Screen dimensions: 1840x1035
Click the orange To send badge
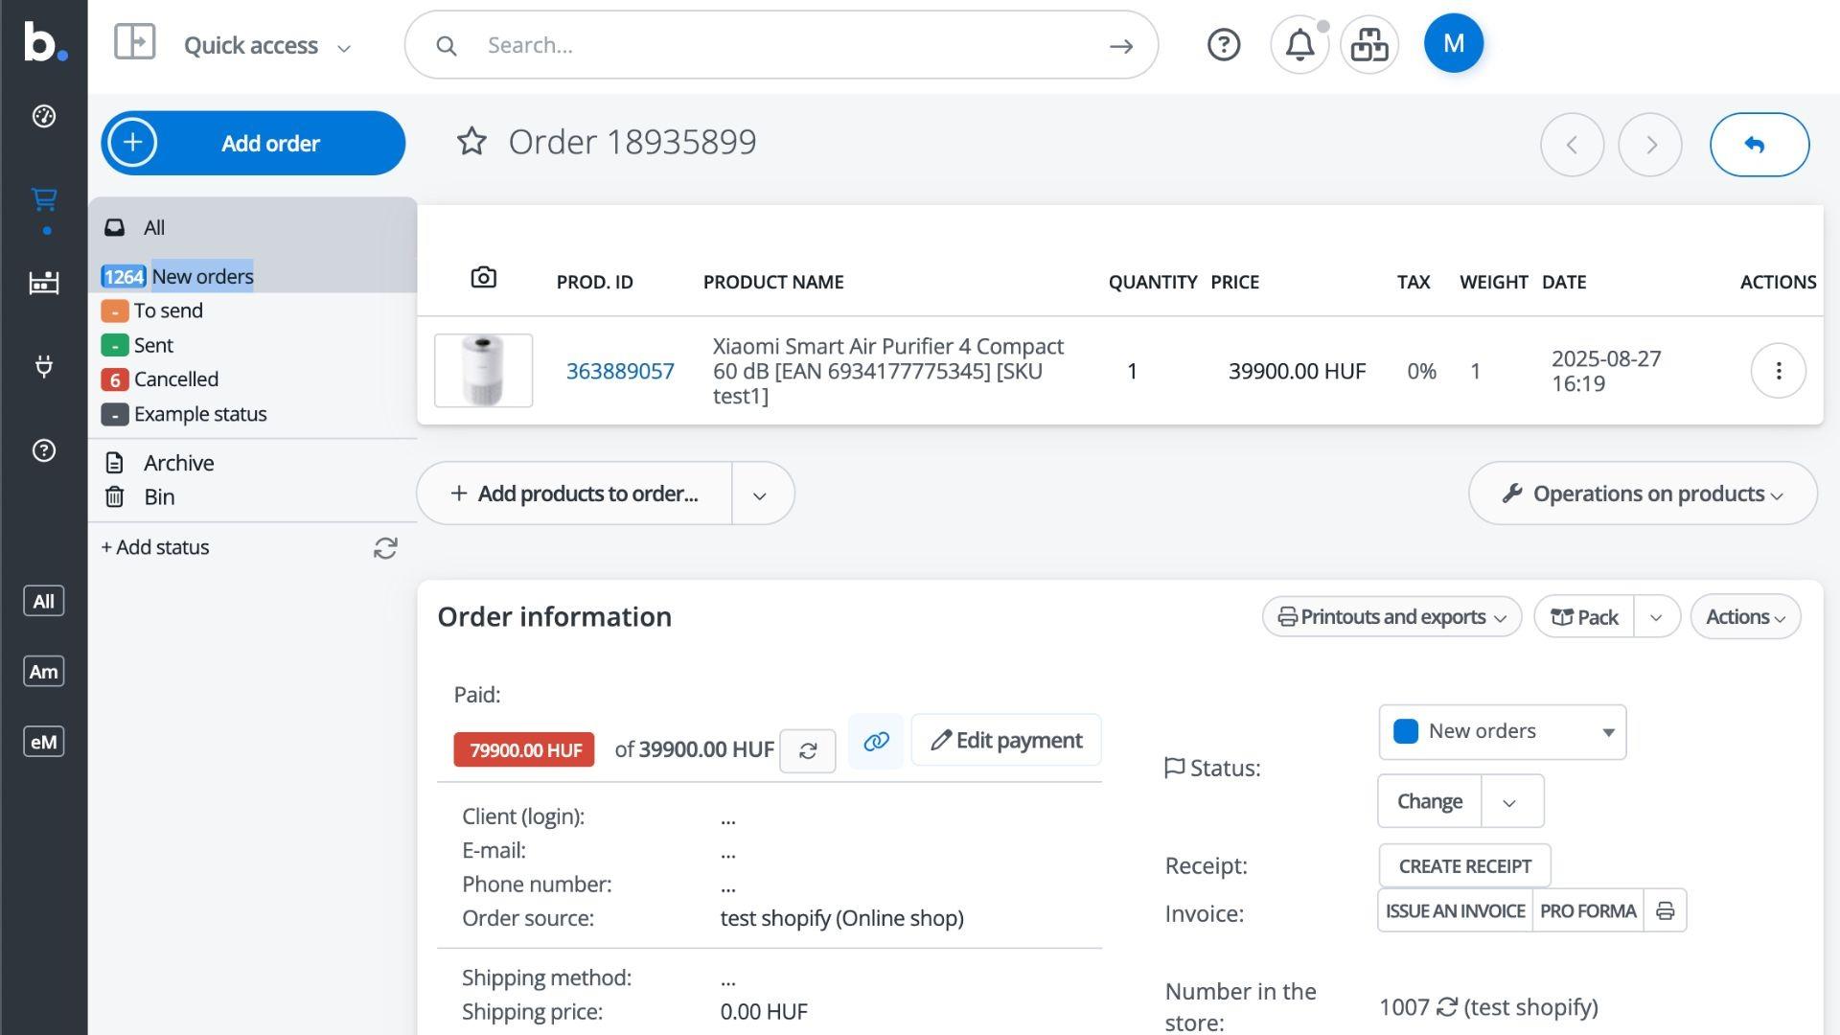pyautogui.click(x=114, y=311)
